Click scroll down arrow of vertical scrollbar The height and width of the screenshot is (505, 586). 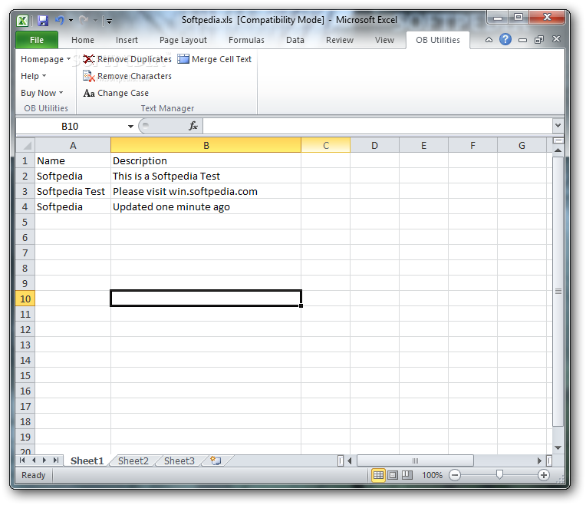pyautogui.click(x=558, y=447)
